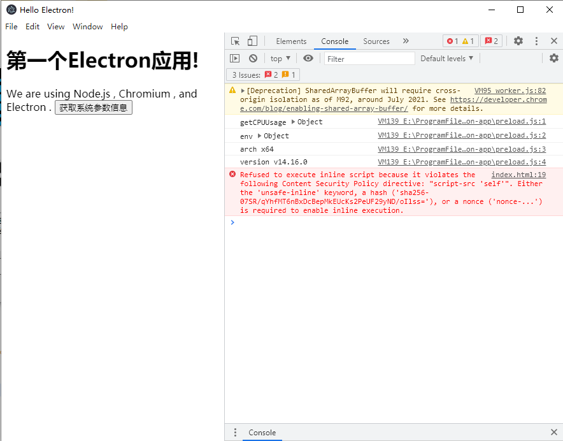Screen dimensions: 563x441
Task: Click the 第一个Electron应用! heading
Action: [x=103, y=60]
